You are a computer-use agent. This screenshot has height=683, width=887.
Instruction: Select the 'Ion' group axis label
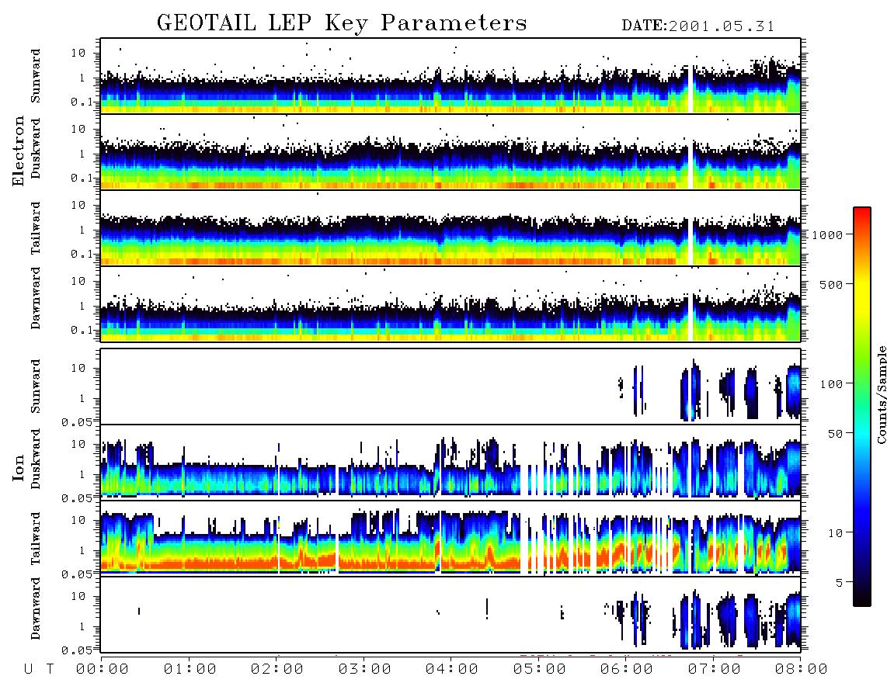click(18, 467)
